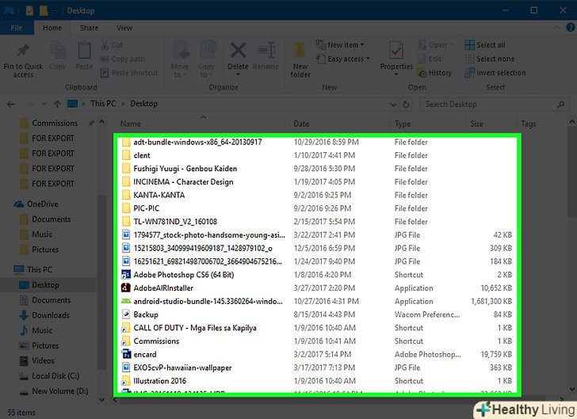This screenshot has width=577, height=419.
Task: Select the AdobeAIRInstaller application icon
Action: [x=126, y=288]
